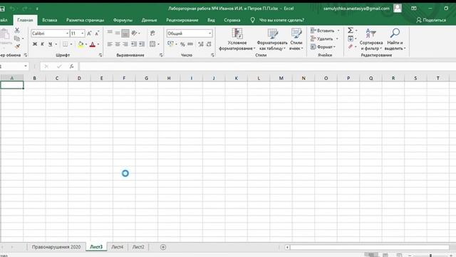Switch to sheet Лист4
Screen dimensions: 456x257
tap(117, 247)
